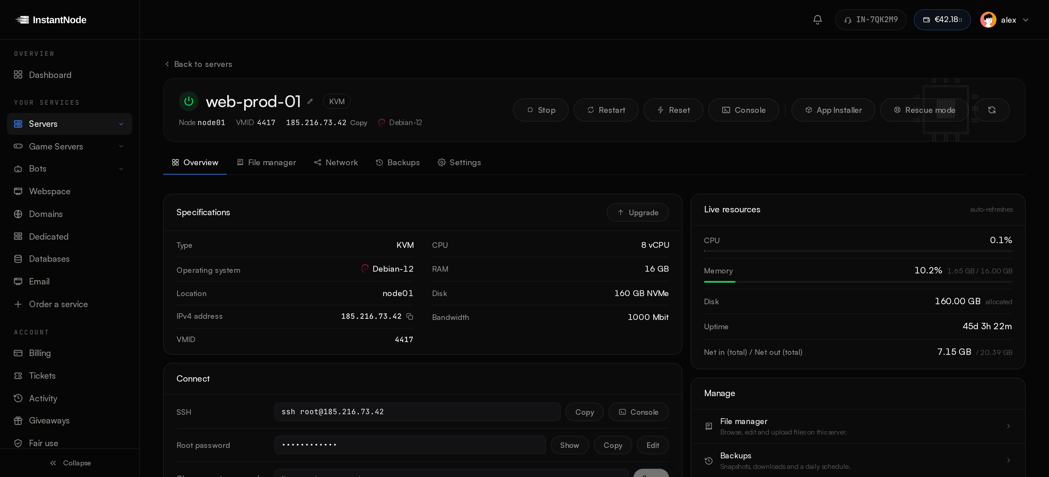Edit the root password
Screen dimensions: 1049x477
(652, 445)
